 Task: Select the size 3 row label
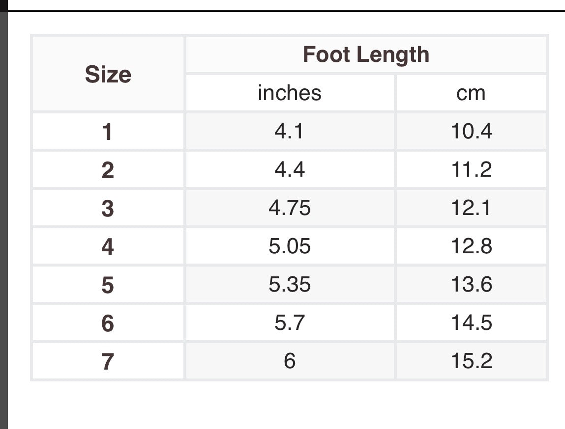108,208
